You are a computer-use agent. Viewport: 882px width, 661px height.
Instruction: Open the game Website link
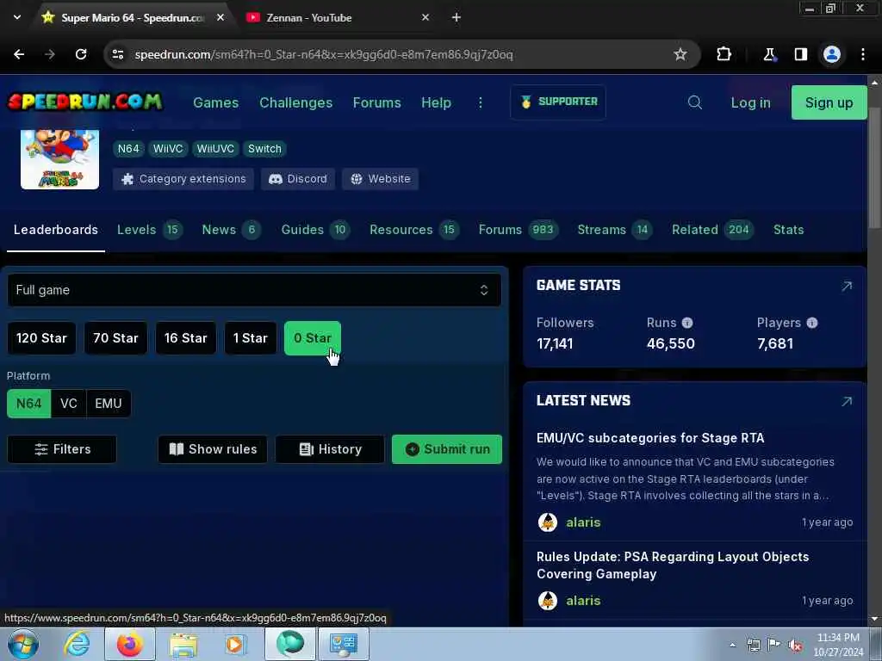tap(380, 179)
